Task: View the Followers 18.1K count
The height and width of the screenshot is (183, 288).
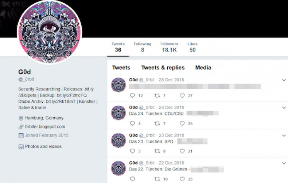Action: tap(169, 47)
